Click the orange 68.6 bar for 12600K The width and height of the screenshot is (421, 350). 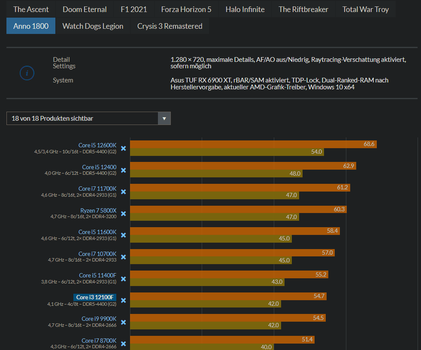[254, 144]
